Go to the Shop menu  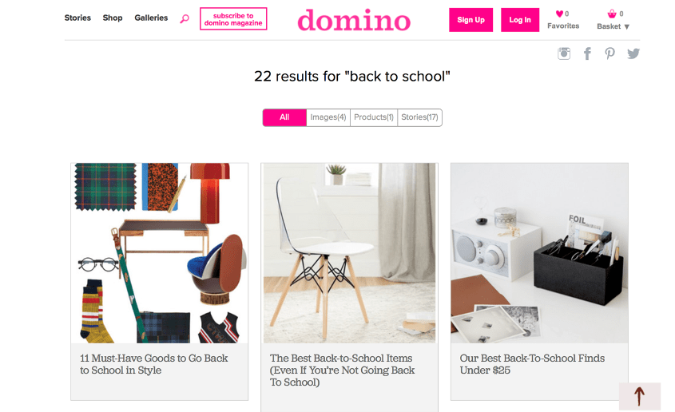(113, 18)
